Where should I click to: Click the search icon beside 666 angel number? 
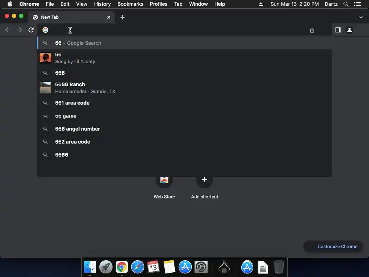click(45, 129)
